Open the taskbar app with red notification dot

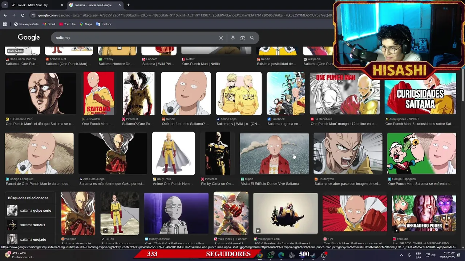pos(324,255)
